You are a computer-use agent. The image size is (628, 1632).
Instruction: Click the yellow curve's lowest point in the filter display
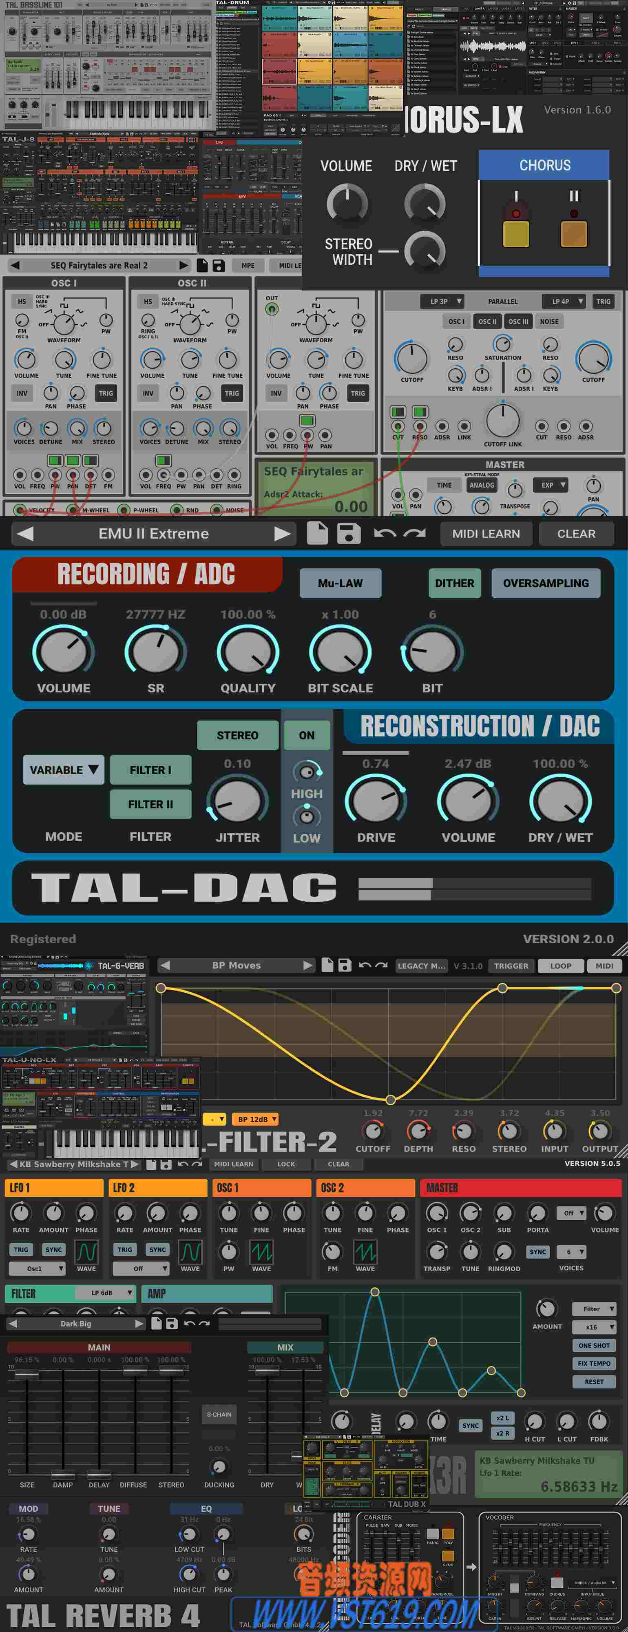(391, 1100)
